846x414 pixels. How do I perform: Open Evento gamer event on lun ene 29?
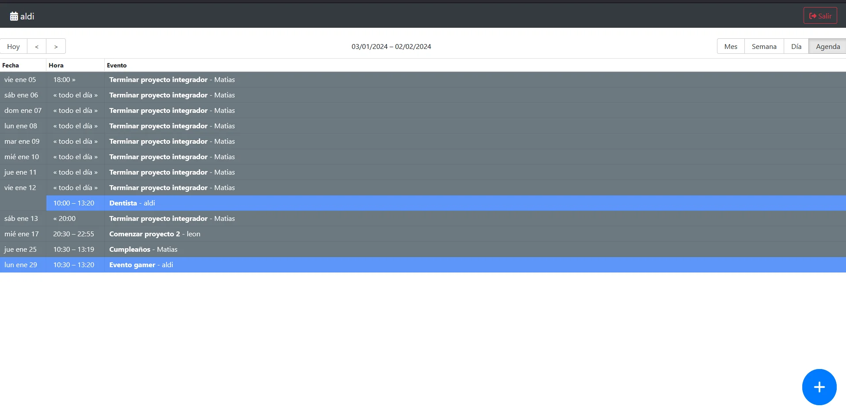point(475,265)
